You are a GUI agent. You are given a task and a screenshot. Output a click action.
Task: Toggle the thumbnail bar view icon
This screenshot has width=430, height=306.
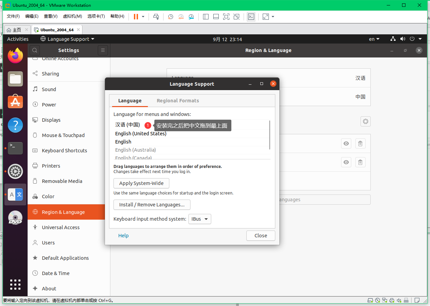tap(216, 17)
